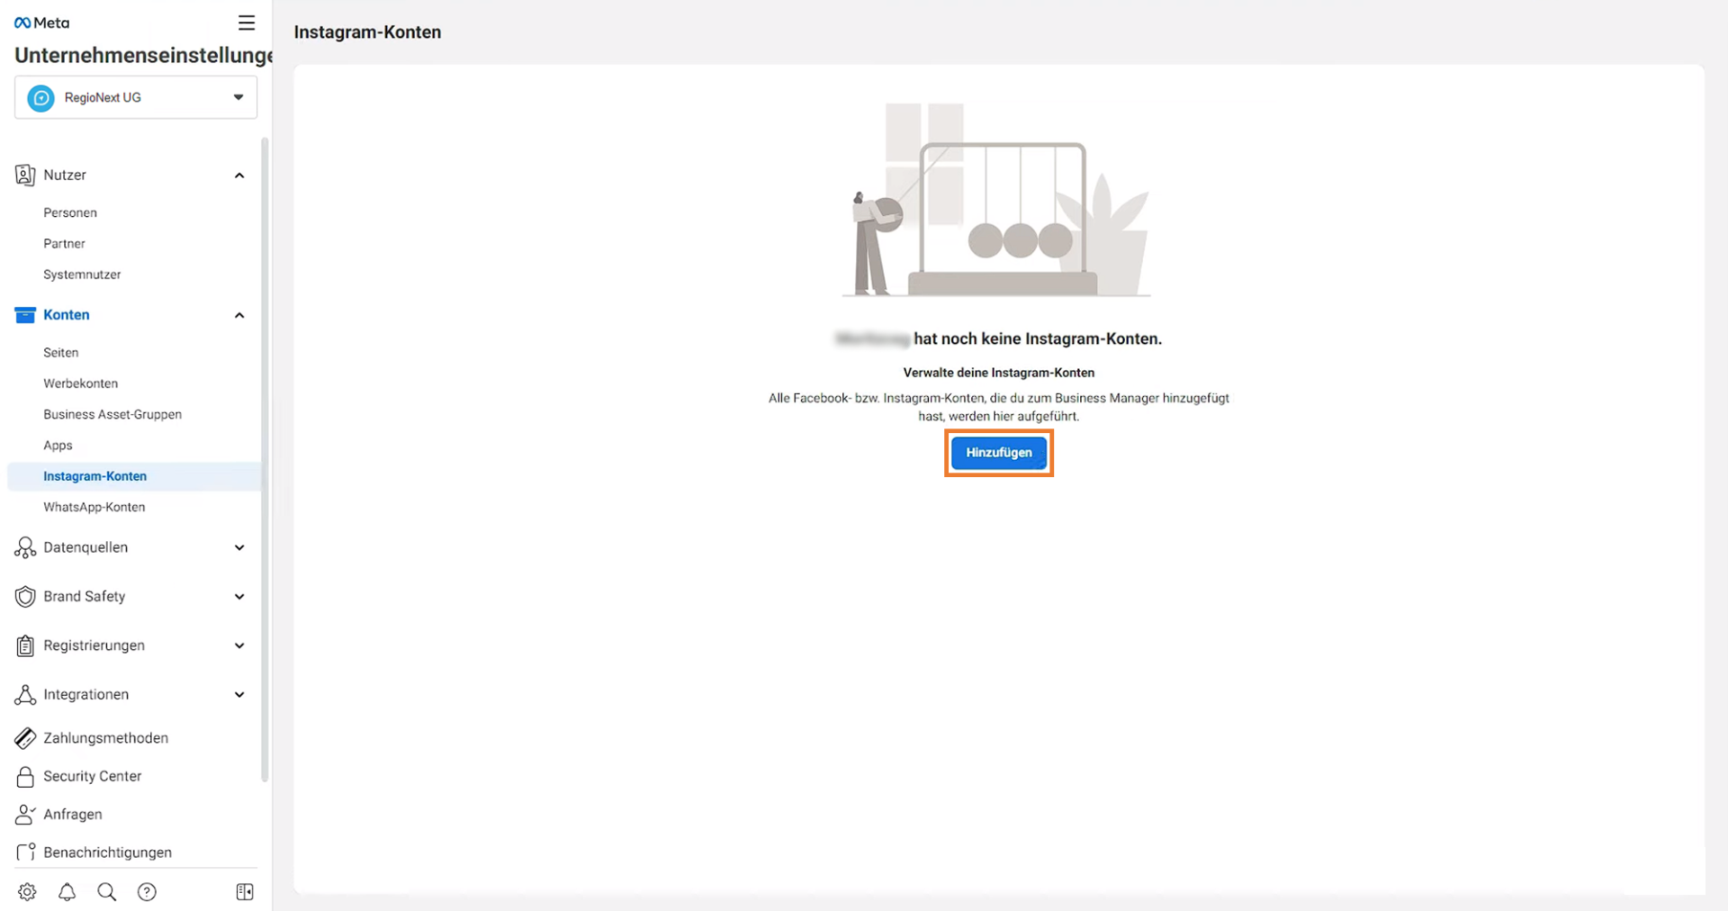Expand the Datenquellen section chevron

pos(239,547)
